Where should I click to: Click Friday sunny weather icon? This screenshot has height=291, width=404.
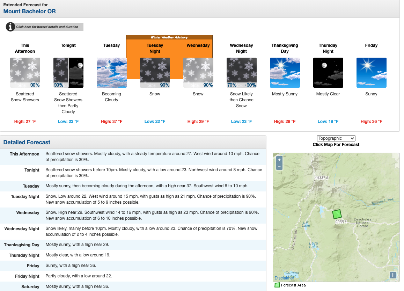click(371, 73)
